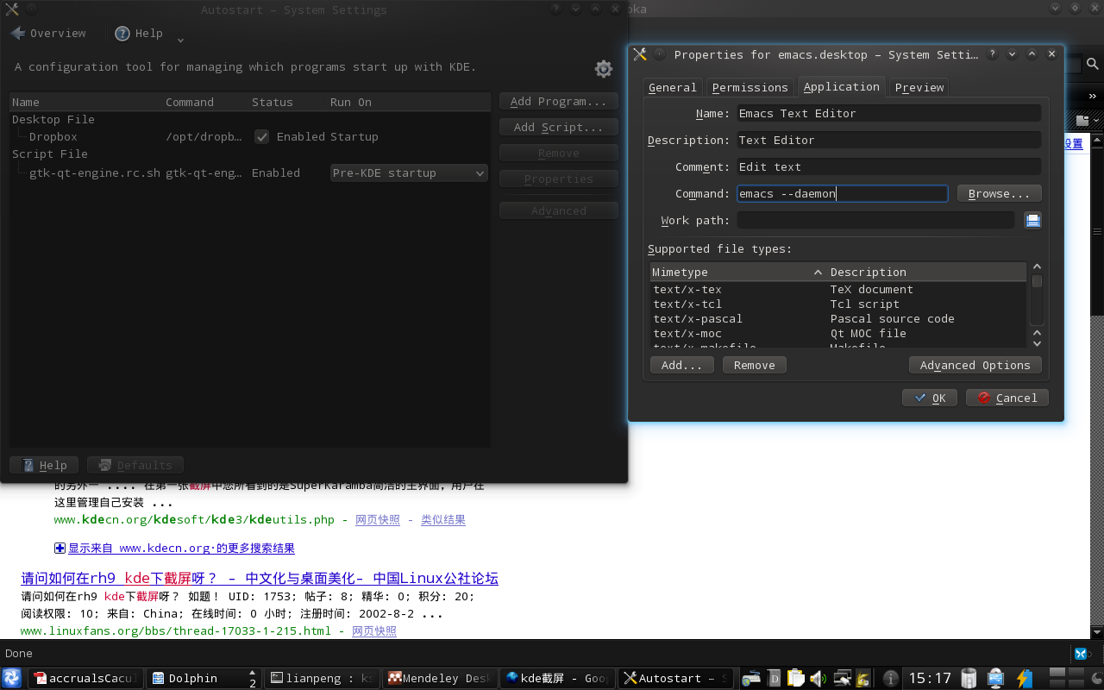Click the Add... mimetype button
The image size is (1104, 690).
coord(681,366)
